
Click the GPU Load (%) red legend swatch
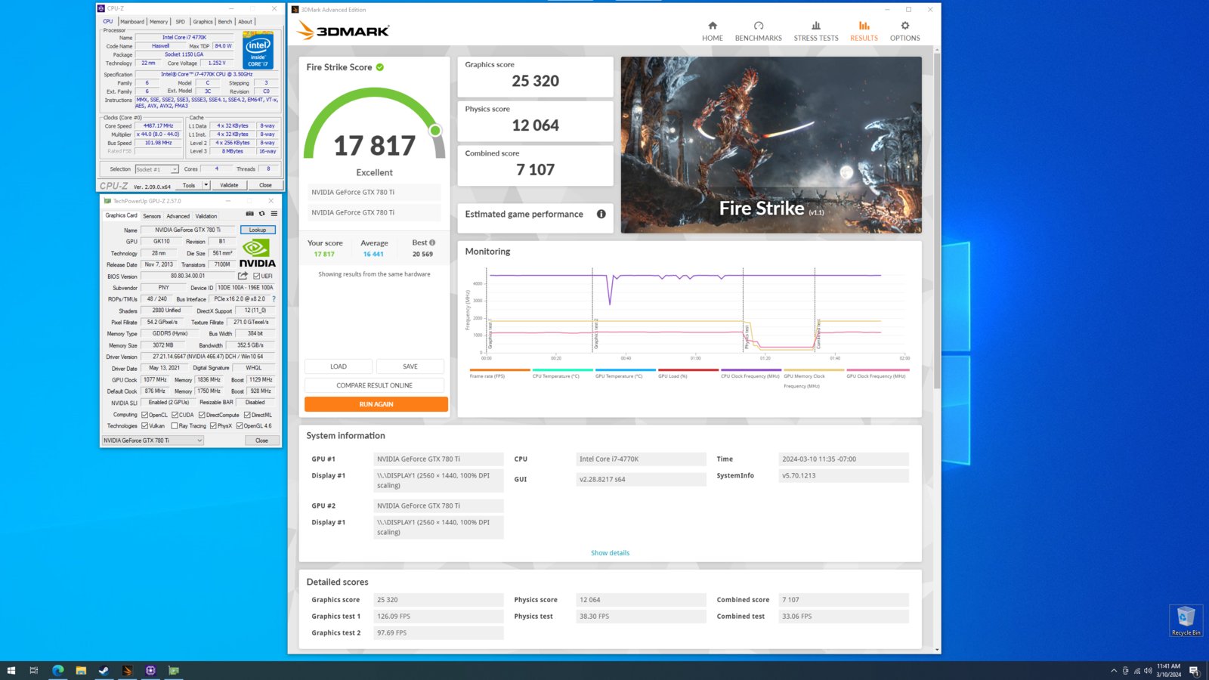click(688, 369)
